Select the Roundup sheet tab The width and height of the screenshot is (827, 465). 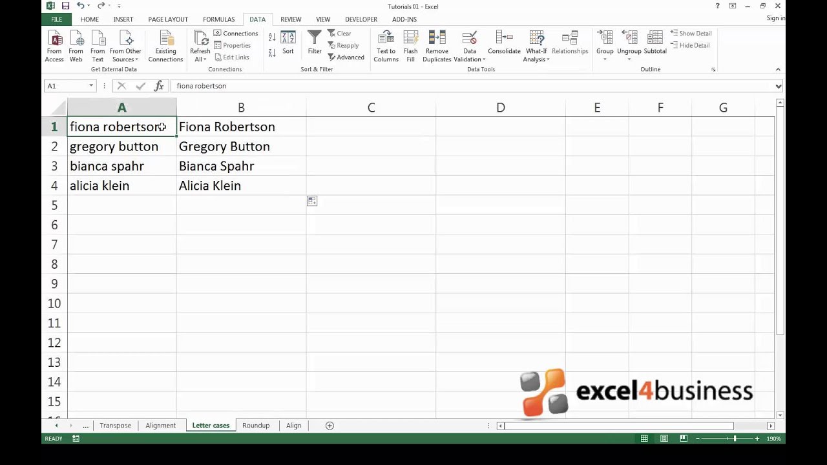point(256,426)
